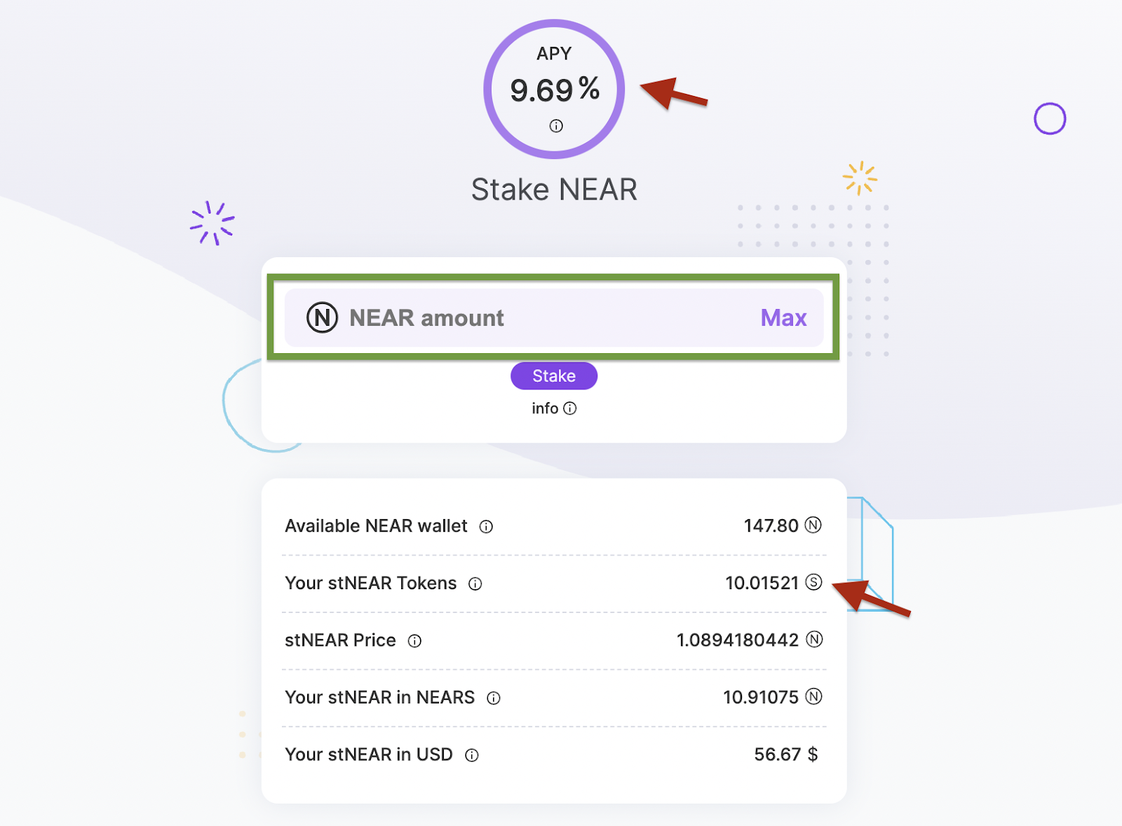Click the stNEAR Price label

(x=340, y=640)
